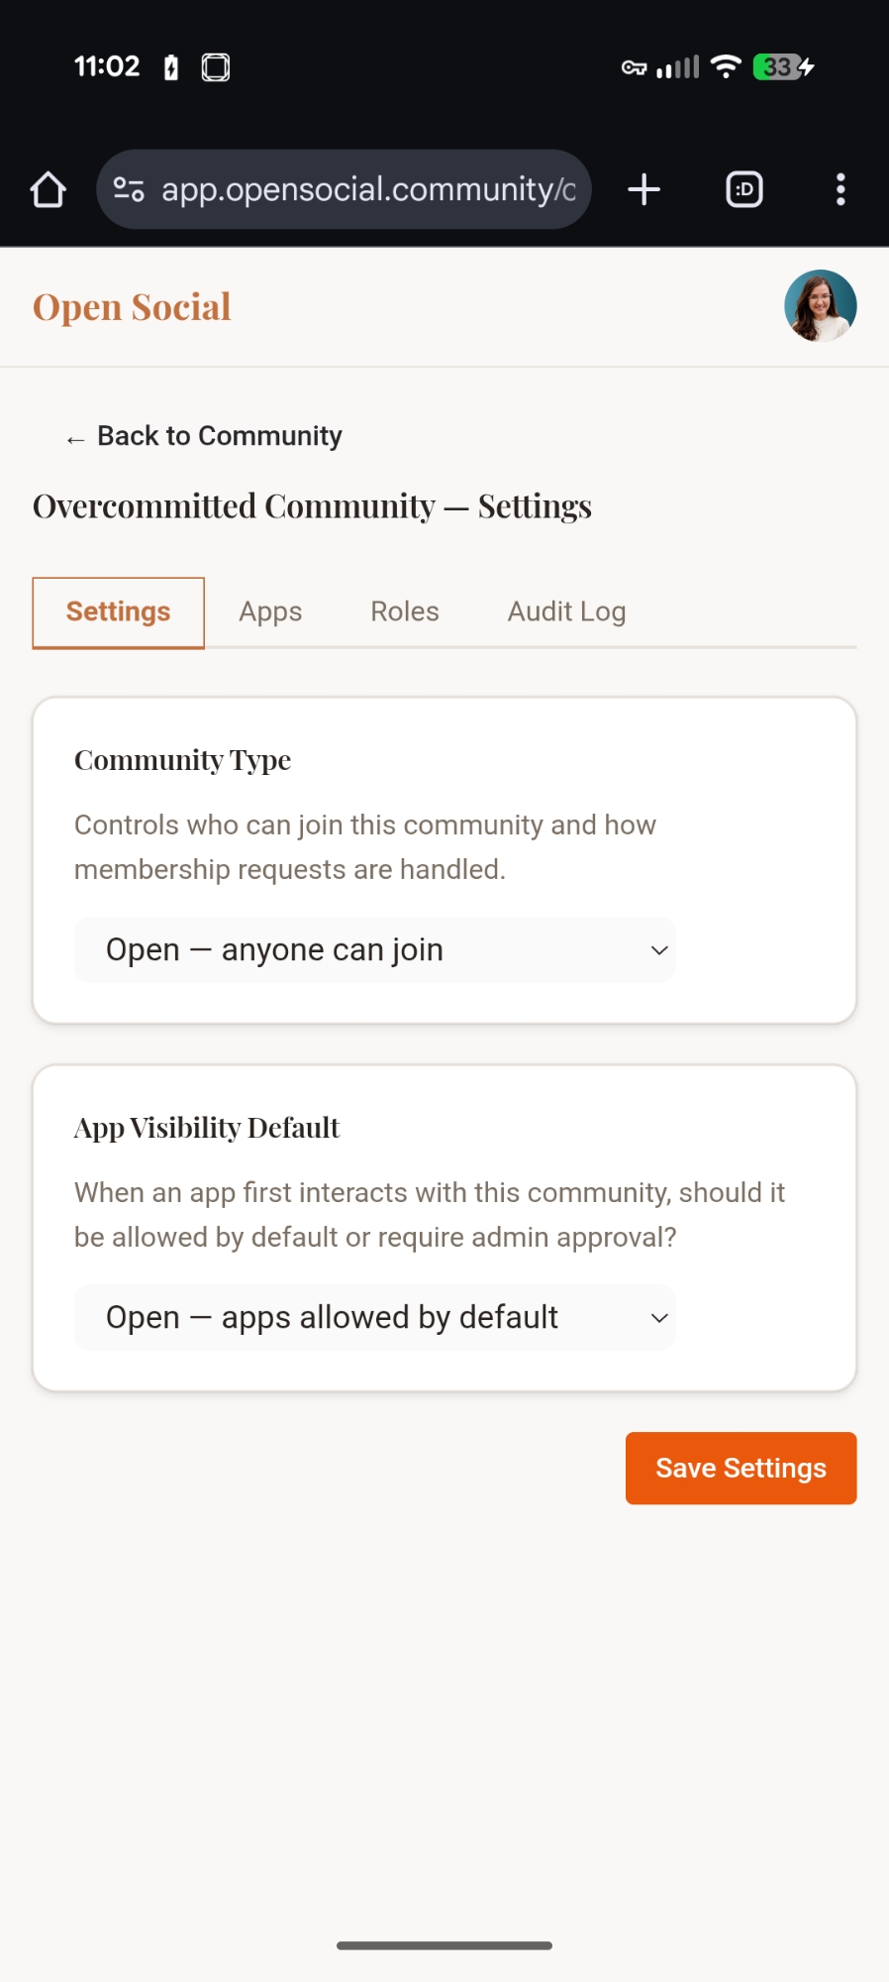The image size is (889, 1982).
Task: Open the user profile avatar
Action: (x=820, y=306)
